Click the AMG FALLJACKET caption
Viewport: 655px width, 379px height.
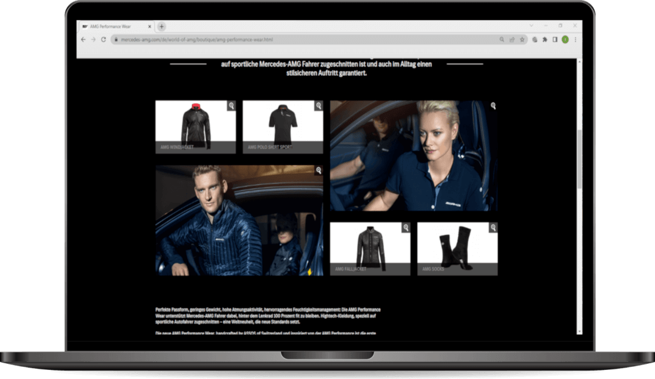click(351, 269)
